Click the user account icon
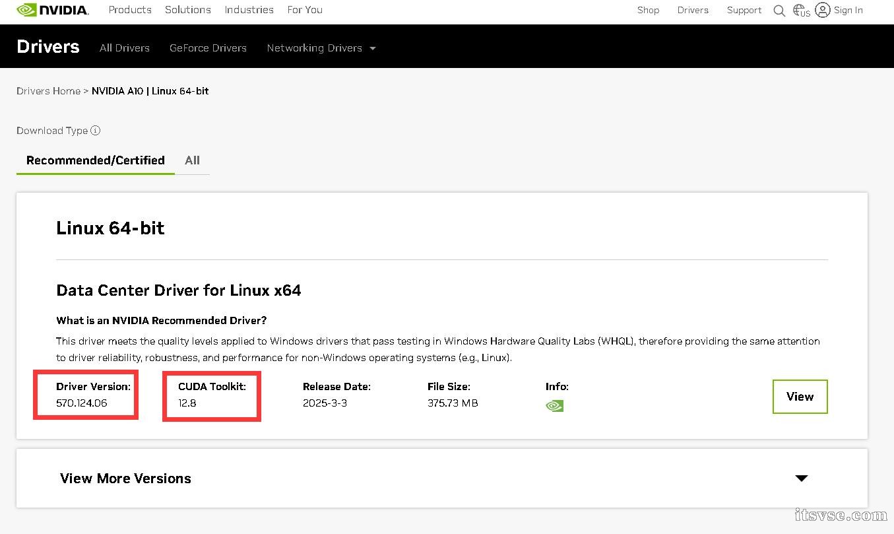Viewport: 894px width, 534px height. (822, 10)
